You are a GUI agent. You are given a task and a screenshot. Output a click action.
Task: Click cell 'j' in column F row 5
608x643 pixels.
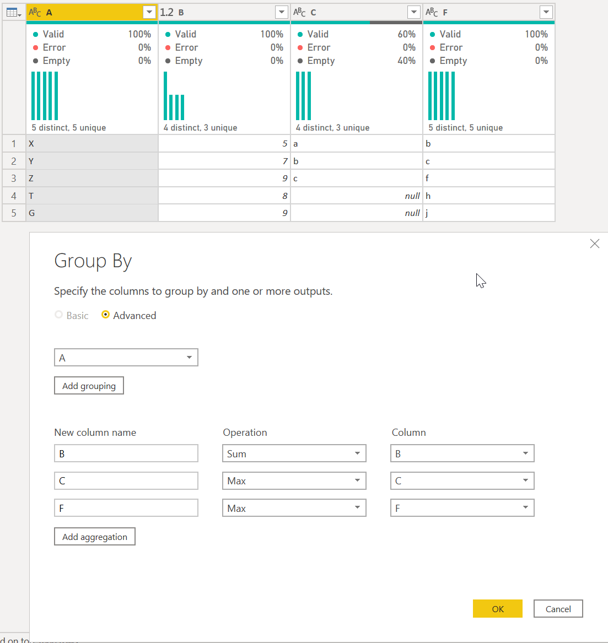(x=489, y=213)
